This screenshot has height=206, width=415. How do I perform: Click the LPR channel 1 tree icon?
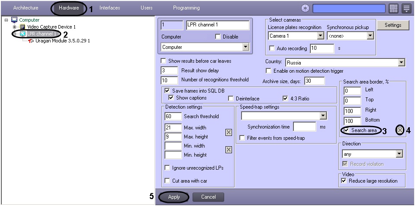[23, 34]
